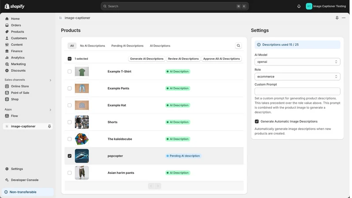This screenshot has width=352, height=198.
Task: Click Generate AI Descriptions button
Action: click(x=147, y=59)
